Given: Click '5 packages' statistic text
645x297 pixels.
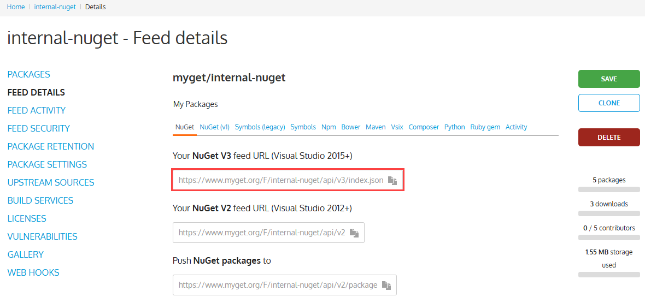Looking at the screenshot, I should tap(609, 180).
